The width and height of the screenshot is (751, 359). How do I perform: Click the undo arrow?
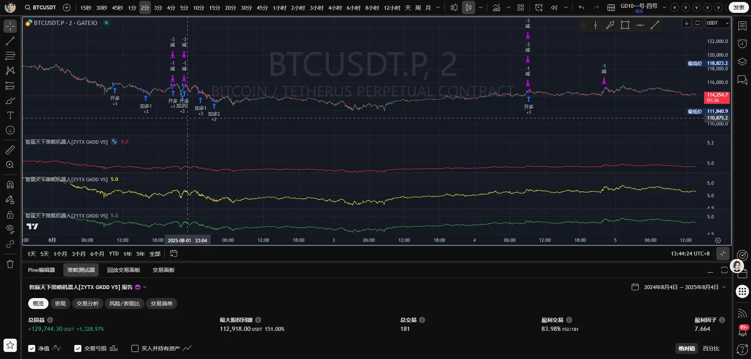582,7
